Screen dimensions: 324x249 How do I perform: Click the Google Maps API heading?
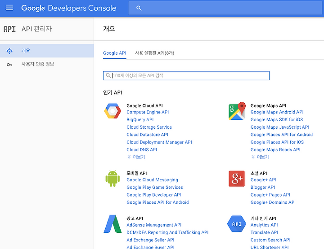[268, 105]
